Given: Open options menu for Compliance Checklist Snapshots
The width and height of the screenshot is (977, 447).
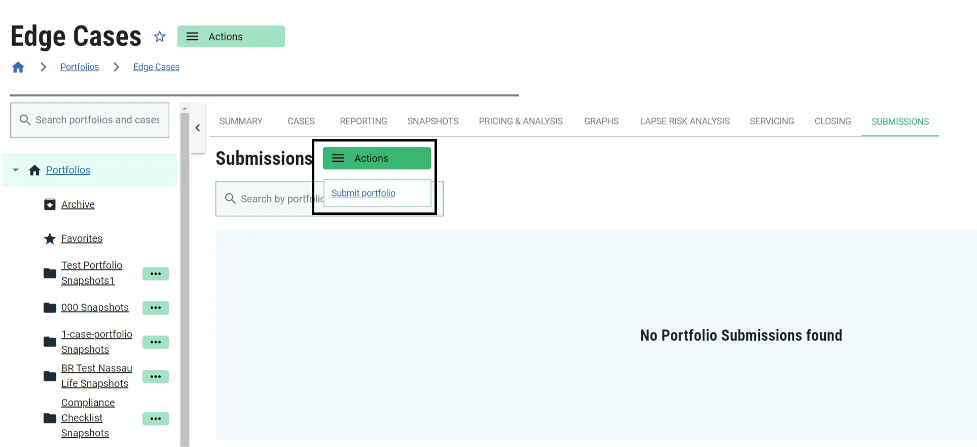Looking at the screenshot, I should coord(155,419).
